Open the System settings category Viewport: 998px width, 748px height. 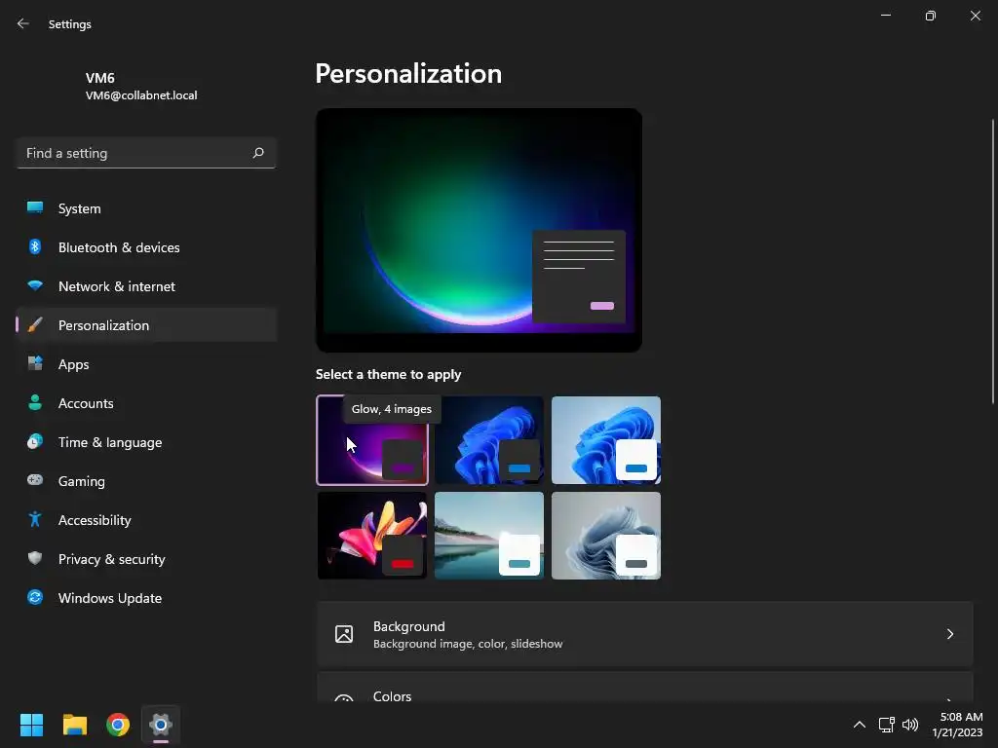(x=146, y=208)
